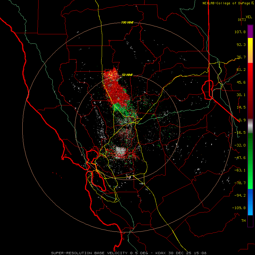
Task: Click the -63.1 value on velocity scale
Action: [240, 170]
